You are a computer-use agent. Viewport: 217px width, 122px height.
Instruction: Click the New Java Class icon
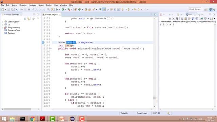79,9
